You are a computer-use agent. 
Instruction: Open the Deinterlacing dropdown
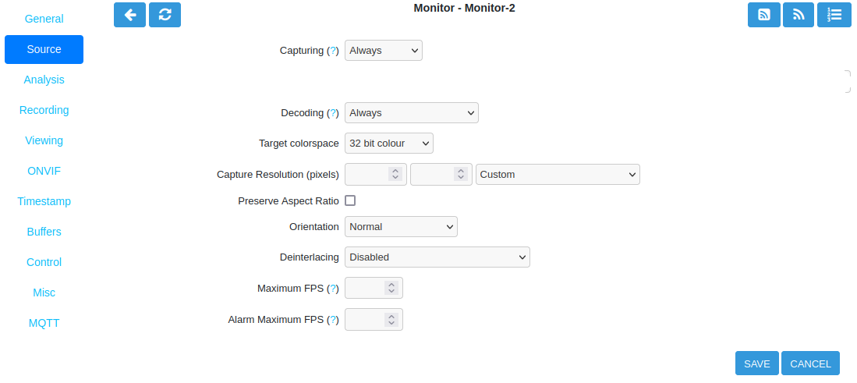437,257
